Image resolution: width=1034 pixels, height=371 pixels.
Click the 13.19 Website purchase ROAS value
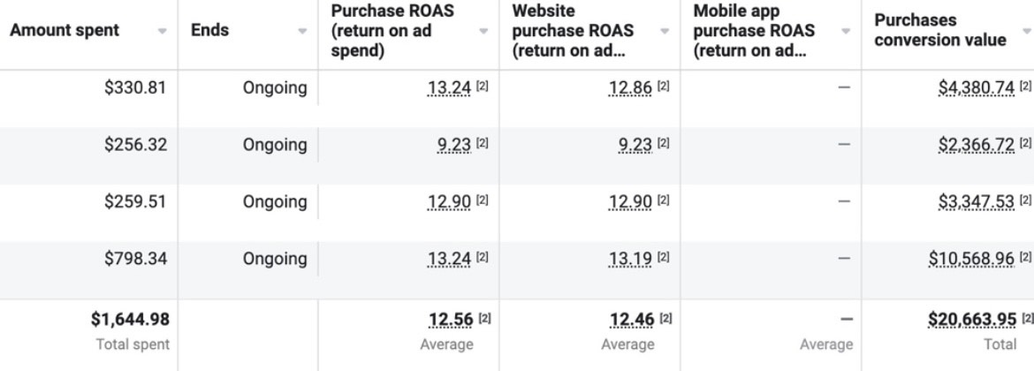630,259
